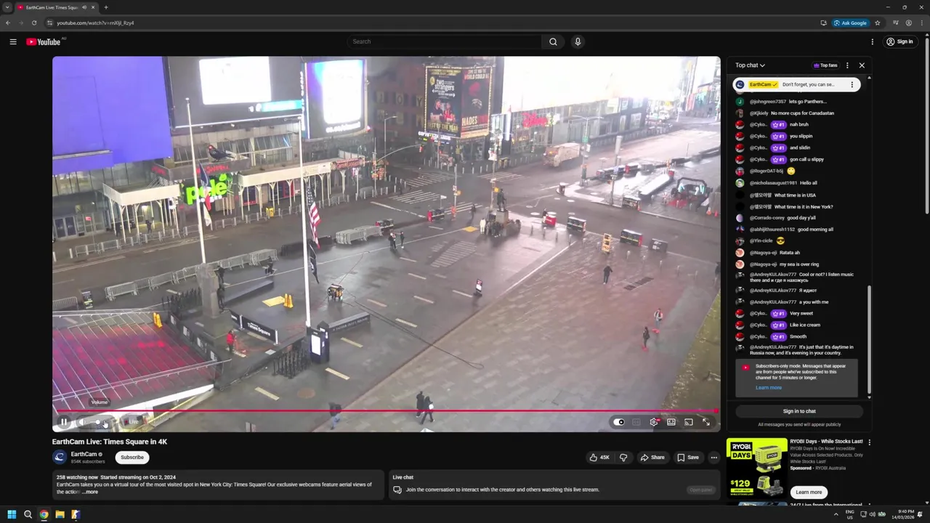The width and height of the screenshot is (930, 523).
Task: Click the disabled Open panel button
Action: [x=701, y=490]
